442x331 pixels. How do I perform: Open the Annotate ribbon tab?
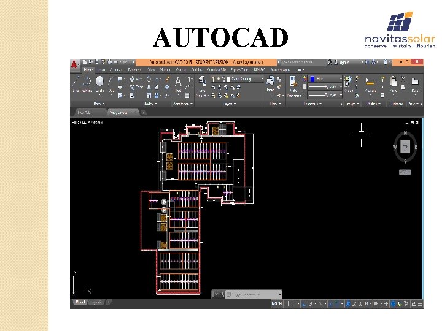click(117, 70)
